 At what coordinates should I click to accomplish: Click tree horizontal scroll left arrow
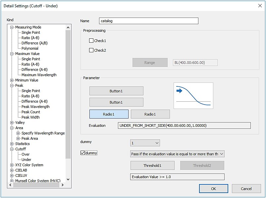[x=10, y=185]
